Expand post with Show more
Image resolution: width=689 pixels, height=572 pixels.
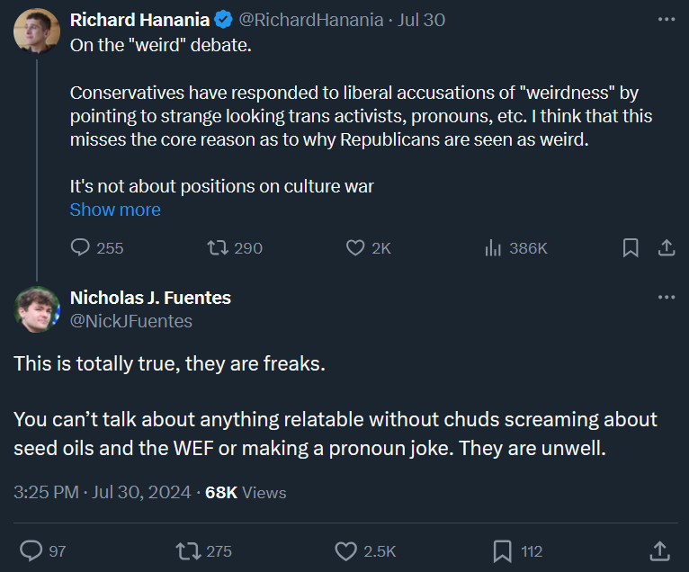tap(115, 210)
